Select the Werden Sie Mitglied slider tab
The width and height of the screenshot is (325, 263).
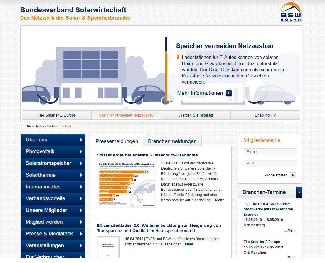(x=196, y=115)
